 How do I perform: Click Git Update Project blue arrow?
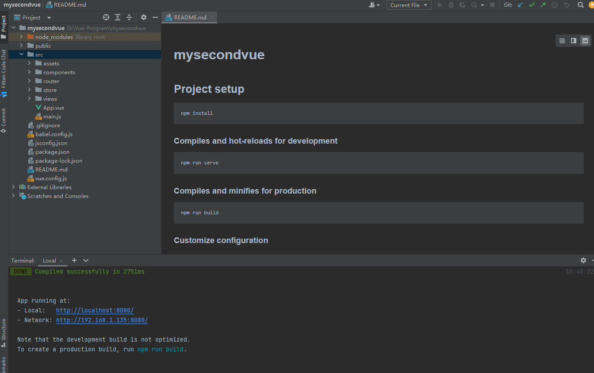point(520,5)
